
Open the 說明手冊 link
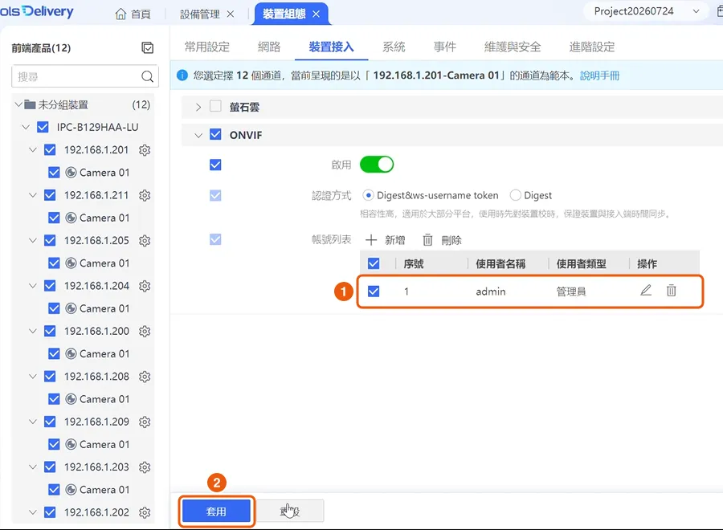tap(599, 75)
